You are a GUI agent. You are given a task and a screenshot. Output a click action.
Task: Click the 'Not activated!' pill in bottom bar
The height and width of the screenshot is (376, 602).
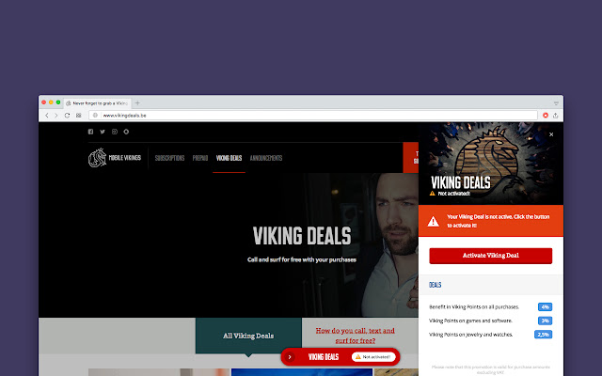pos(373,357)
